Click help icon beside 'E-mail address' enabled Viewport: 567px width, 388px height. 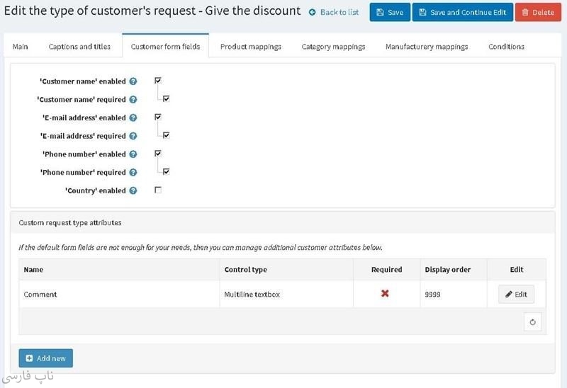133,118
